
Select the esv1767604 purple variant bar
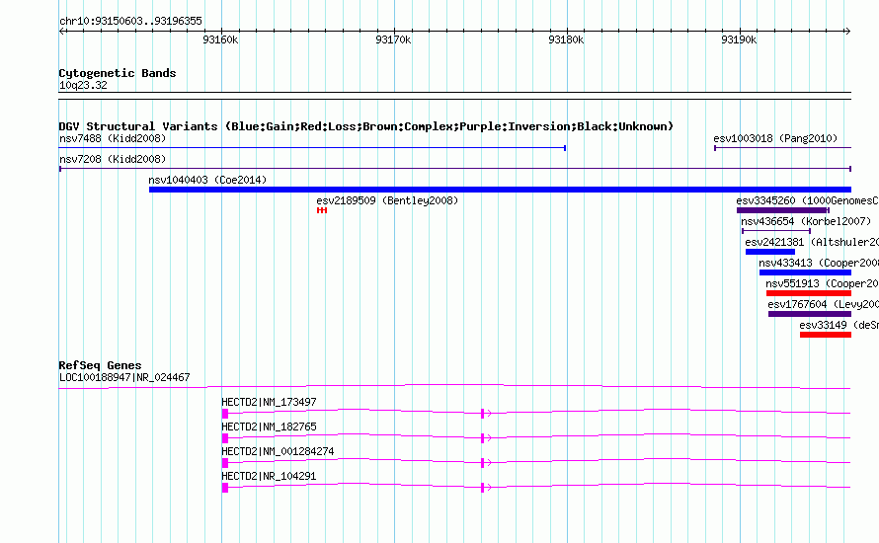810,314
